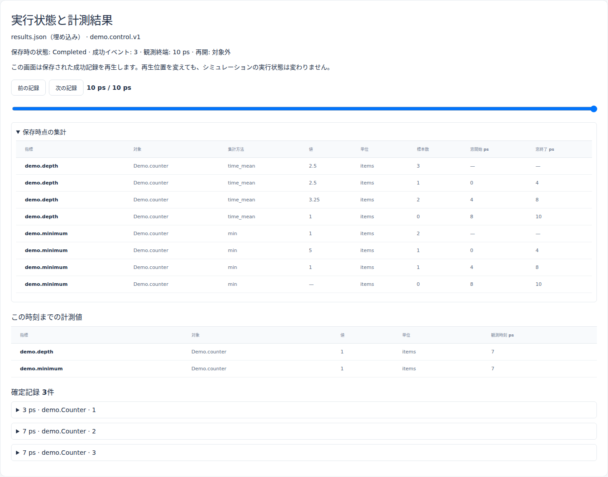Click demo.minimum in the この時刻までの計測値 table
This screenshot has width=608, height=477.
point(41,369)
